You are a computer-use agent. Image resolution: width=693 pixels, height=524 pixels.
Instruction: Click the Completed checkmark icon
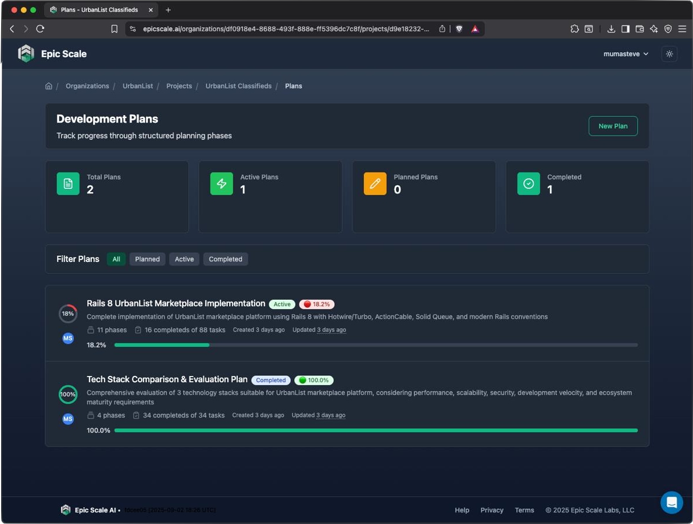point(528,184)
